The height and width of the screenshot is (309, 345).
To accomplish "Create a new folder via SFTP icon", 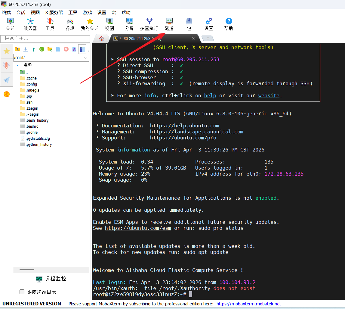I will click(50, 49).
